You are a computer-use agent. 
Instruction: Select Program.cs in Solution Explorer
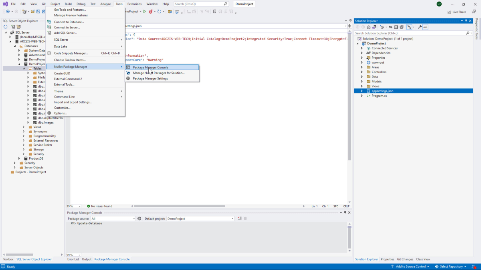pyautogui.click(x=379, y=96)
